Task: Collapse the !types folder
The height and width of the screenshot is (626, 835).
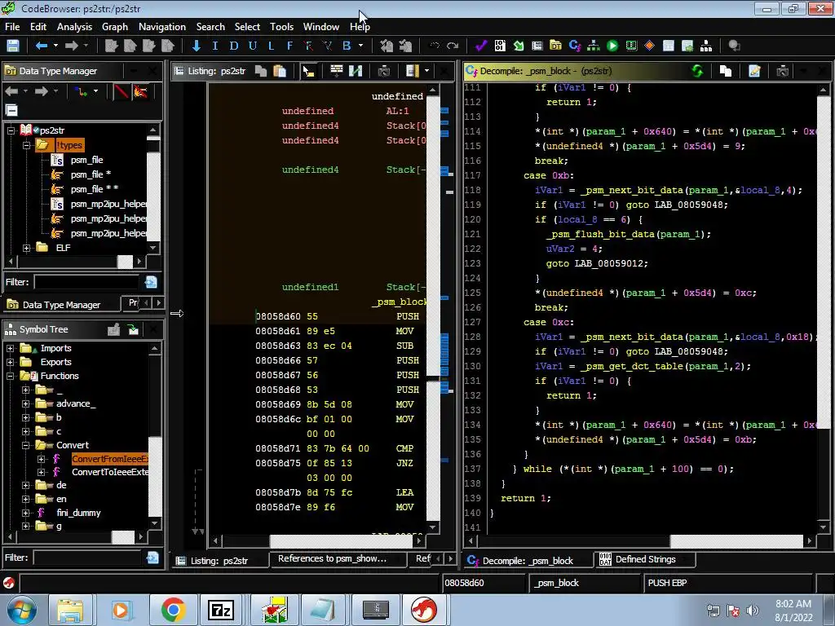Action: [26, 145]
